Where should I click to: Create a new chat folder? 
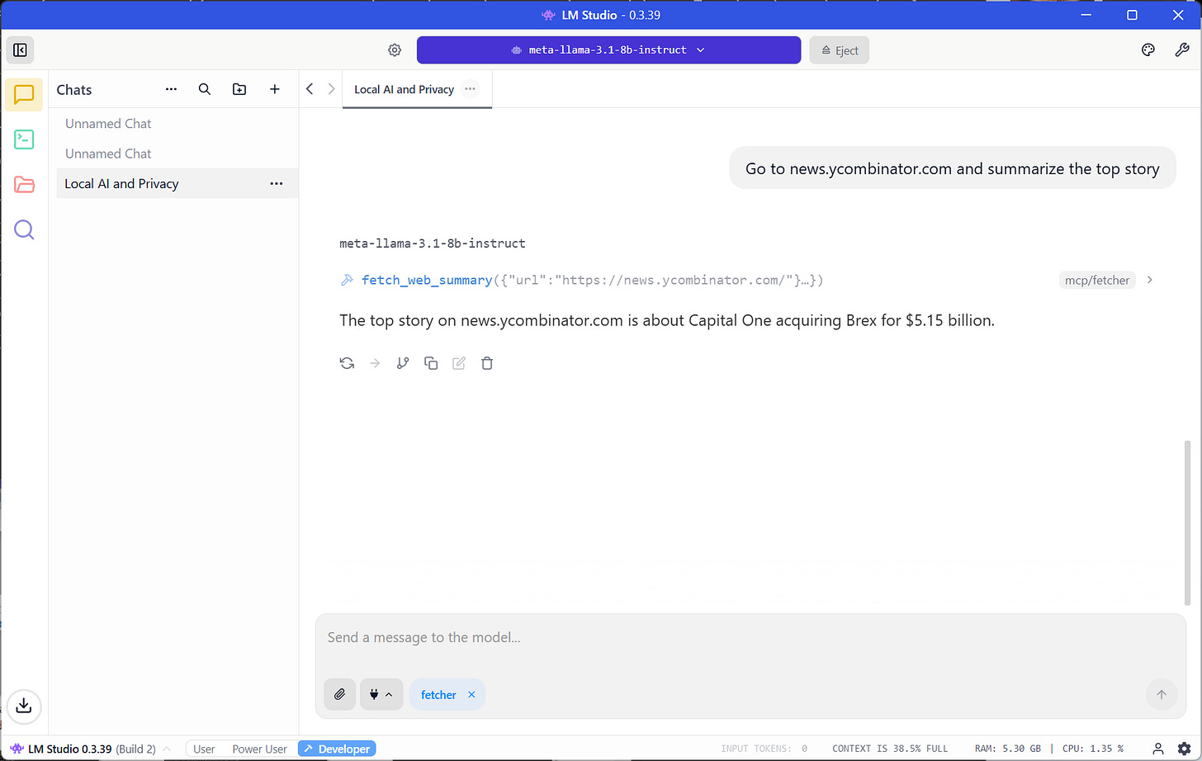point(239,89)
